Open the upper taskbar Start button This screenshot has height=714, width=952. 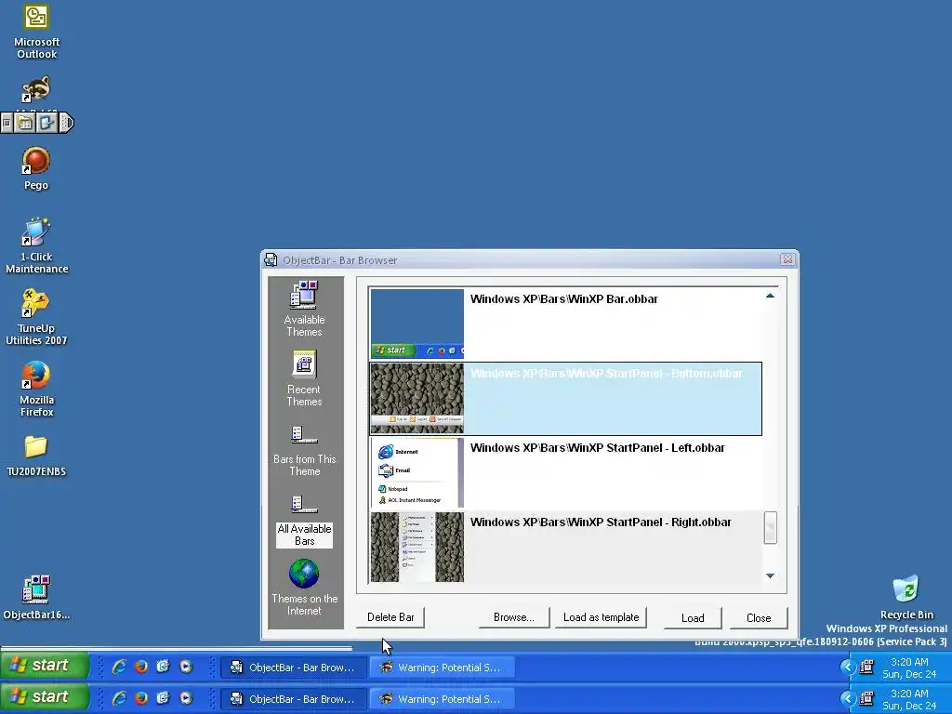tap(45, 666)
